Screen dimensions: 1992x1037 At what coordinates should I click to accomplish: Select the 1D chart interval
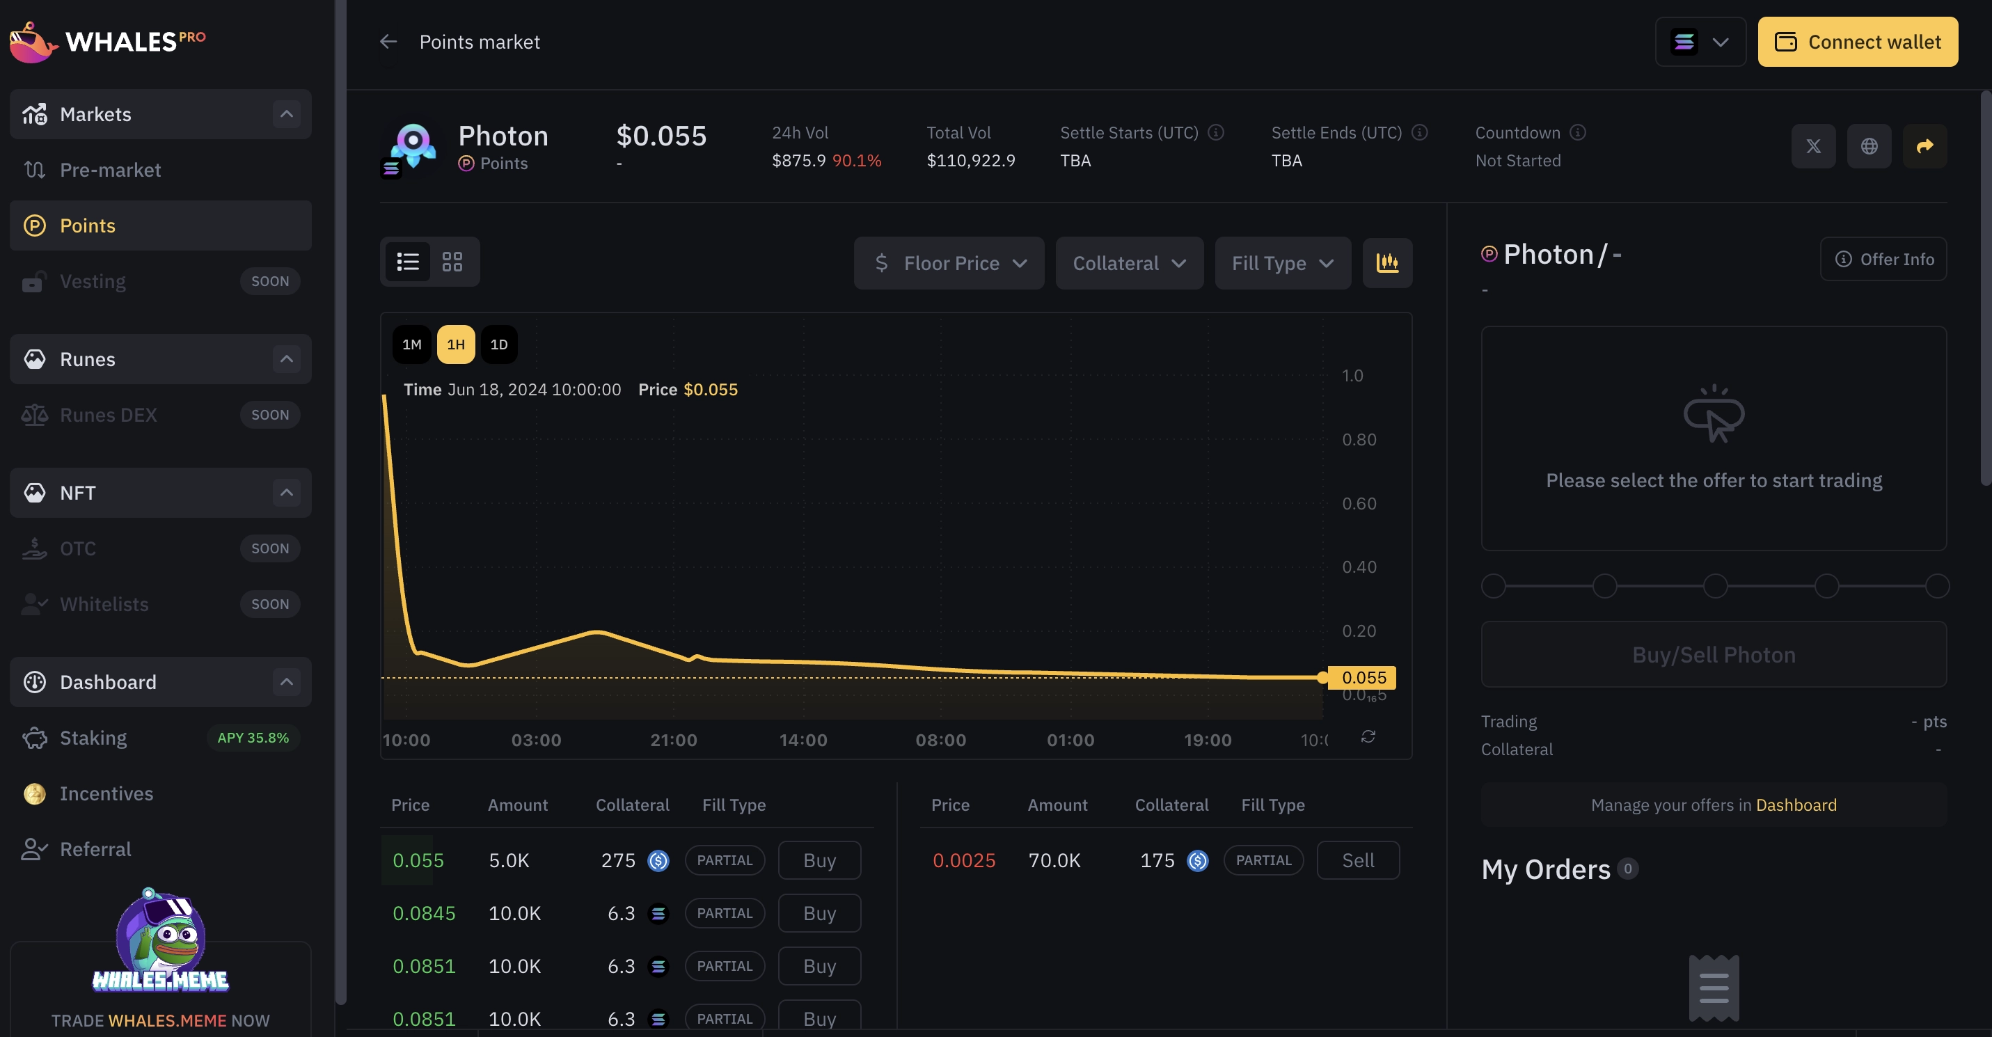499,344
